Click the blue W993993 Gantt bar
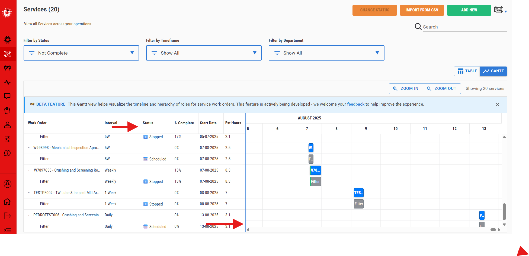This screenshot has height=256, width=529. 311,148
